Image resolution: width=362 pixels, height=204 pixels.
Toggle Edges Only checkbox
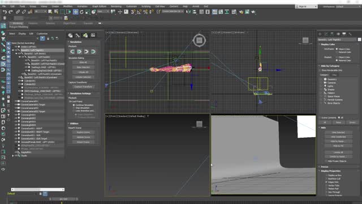click(326, 182)
